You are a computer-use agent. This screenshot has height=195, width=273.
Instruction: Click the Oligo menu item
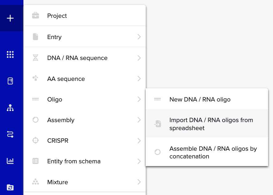point(55,99)
